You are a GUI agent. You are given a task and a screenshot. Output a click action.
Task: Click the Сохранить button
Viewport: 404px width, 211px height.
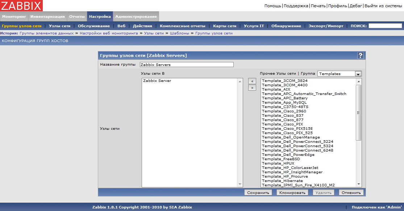(x=258, y=193)
